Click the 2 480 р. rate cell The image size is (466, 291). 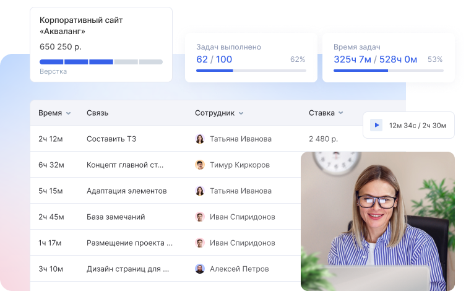click(x=323, y=139)
